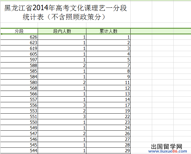Click cumulative count cell 22

[x=108, y=117]
